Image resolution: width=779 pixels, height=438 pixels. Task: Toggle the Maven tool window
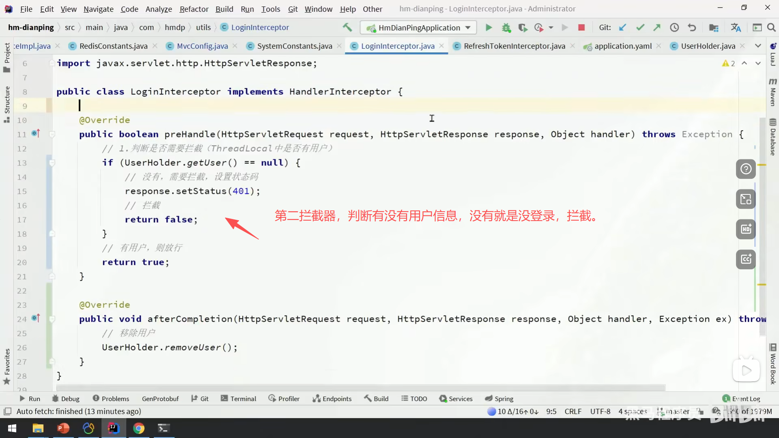[773, 92]
